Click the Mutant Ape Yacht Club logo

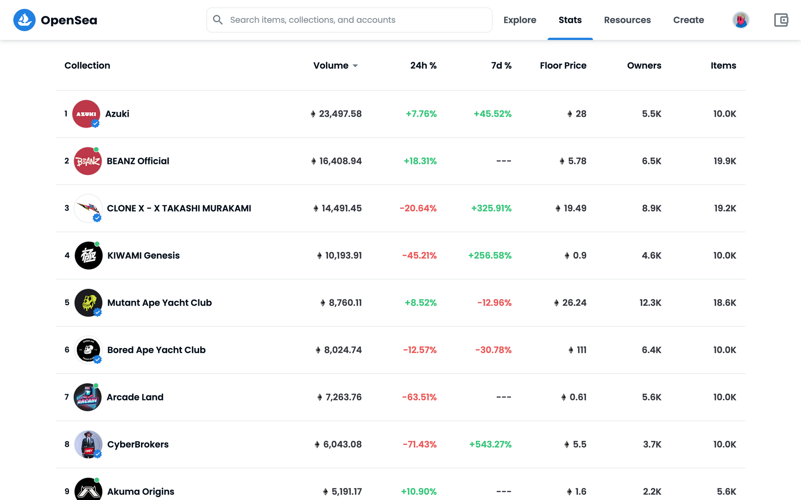(x=89, y=303)
